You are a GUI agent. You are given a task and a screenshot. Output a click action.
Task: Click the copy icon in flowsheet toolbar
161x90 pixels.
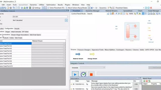point(111,13)
